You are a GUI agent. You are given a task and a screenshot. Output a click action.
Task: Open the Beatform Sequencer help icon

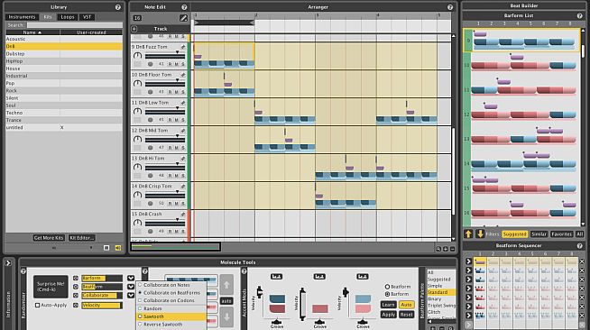580,246
